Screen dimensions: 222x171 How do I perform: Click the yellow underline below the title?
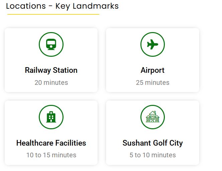[53, 14]
